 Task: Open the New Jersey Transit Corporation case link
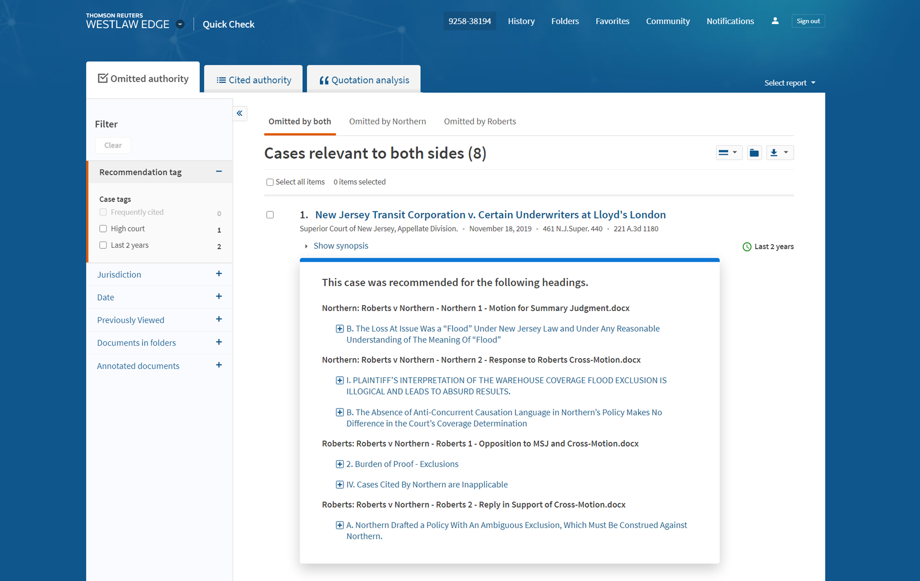tap(490, 215)
